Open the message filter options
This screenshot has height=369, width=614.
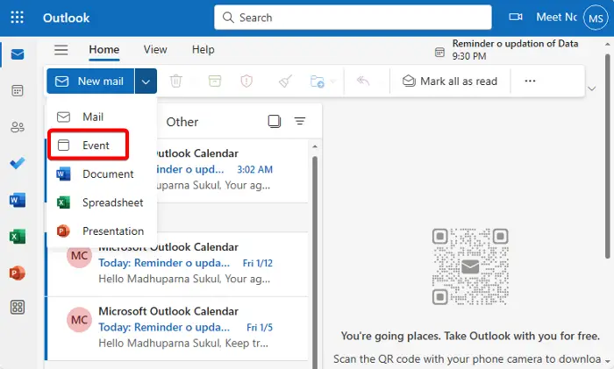tap(300, 122)
